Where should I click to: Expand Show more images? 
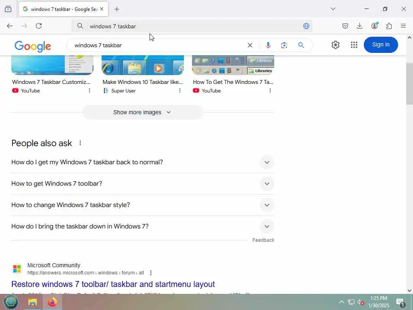click(142, 112)
